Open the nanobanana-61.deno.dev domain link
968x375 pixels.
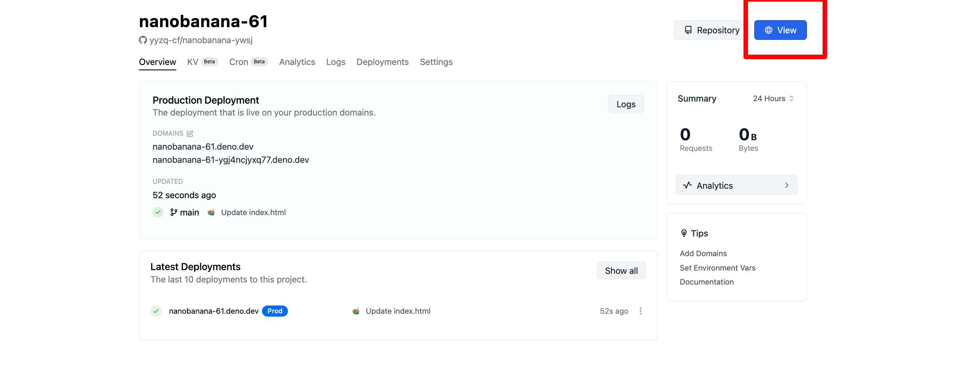[203, 147]
